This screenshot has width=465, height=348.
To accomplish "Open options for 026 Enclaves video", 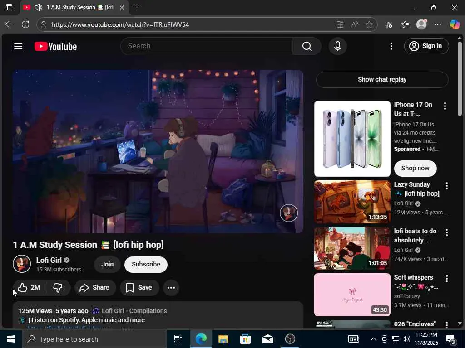I will click(447, 324).
